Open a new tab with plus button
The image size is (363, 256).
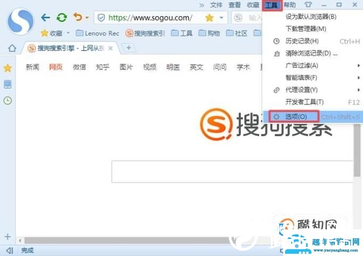tap(129, 48)
